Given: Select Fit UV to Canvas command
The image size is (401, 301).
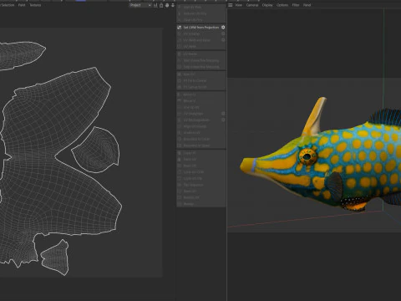Looking at the screenshot, I should [201, 80].
